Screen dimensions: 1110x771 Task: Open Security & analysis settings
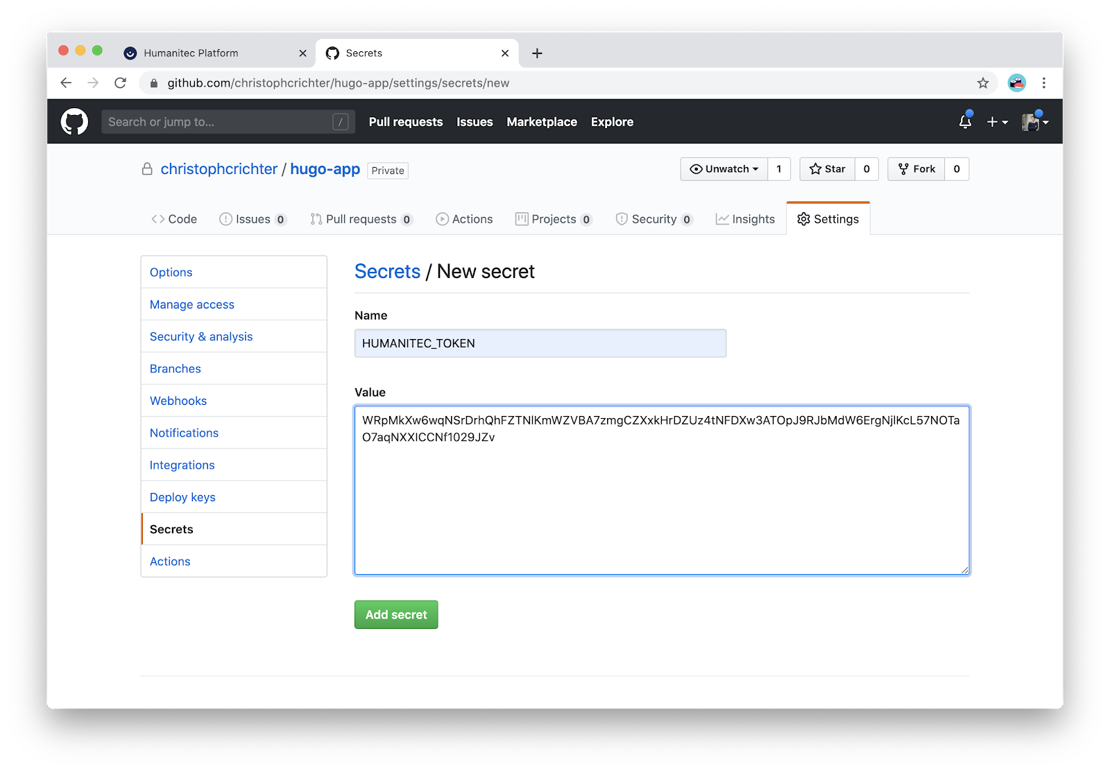(234, 336)
